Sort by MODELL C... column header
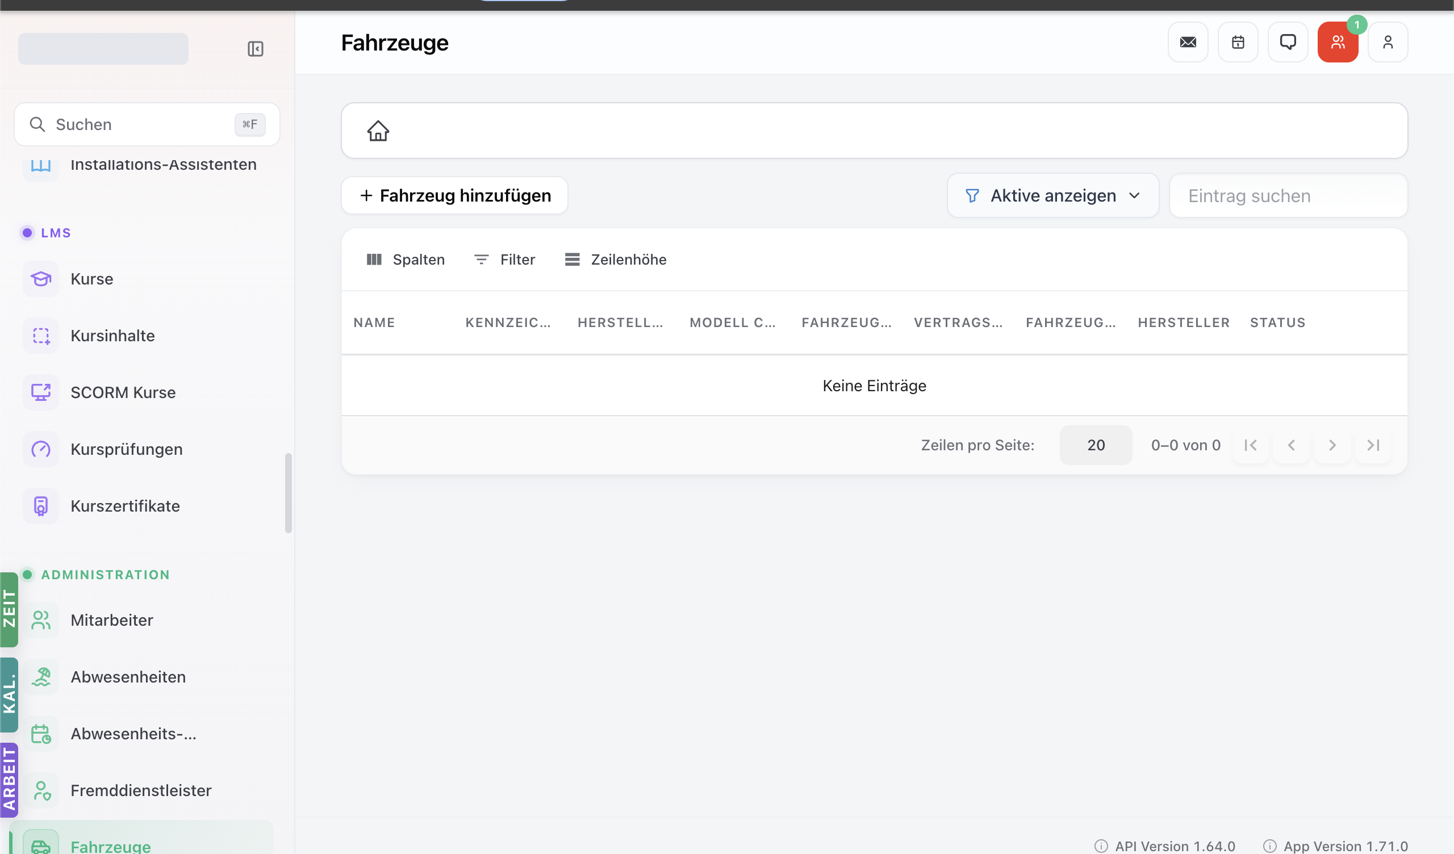 point(732,323)
